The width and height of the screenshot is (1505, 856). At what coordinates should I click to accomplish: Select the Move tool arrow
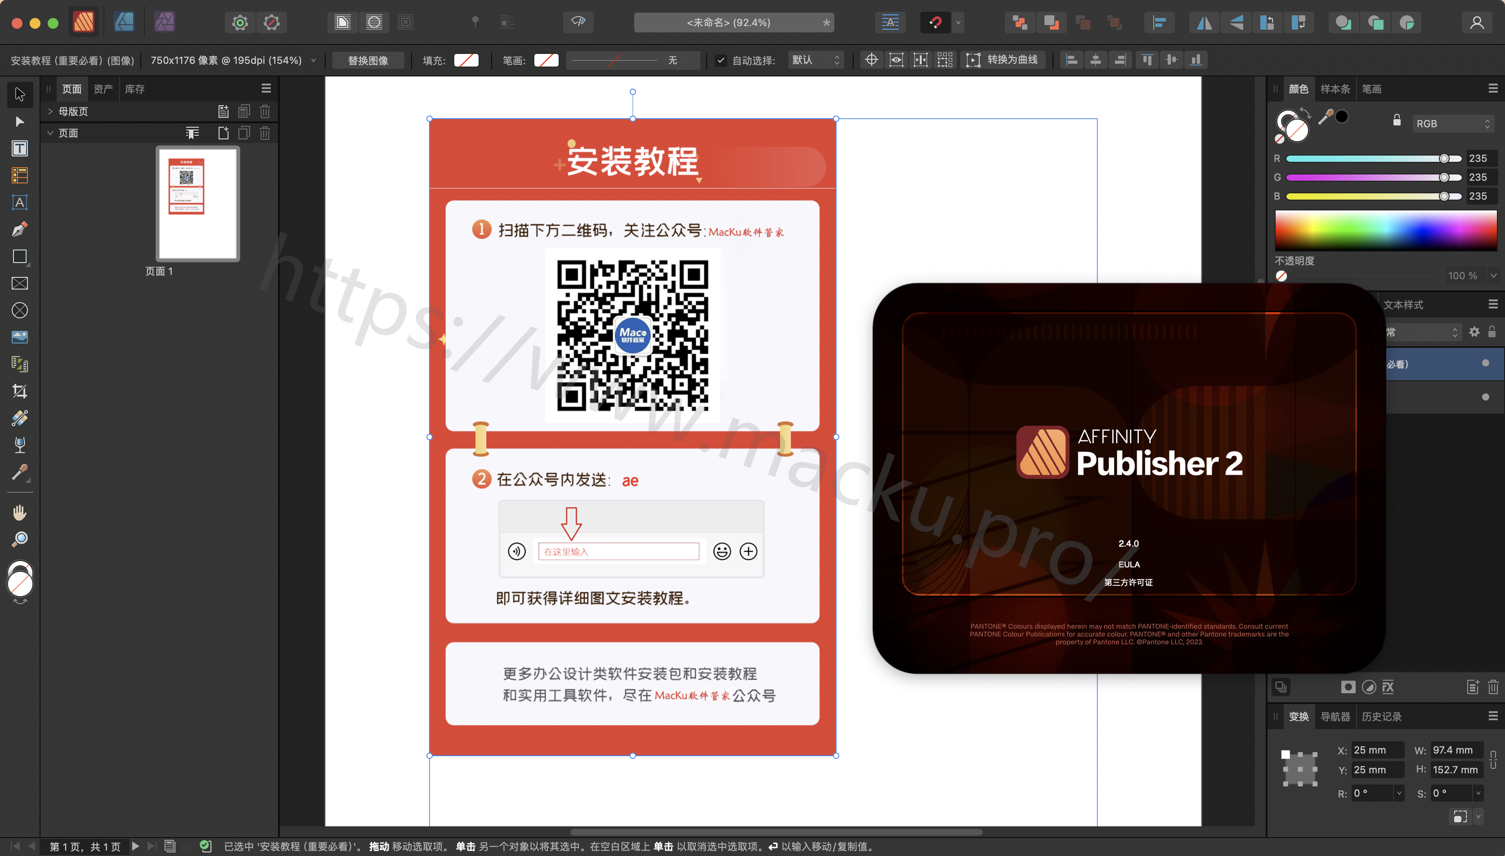point(19,94)
